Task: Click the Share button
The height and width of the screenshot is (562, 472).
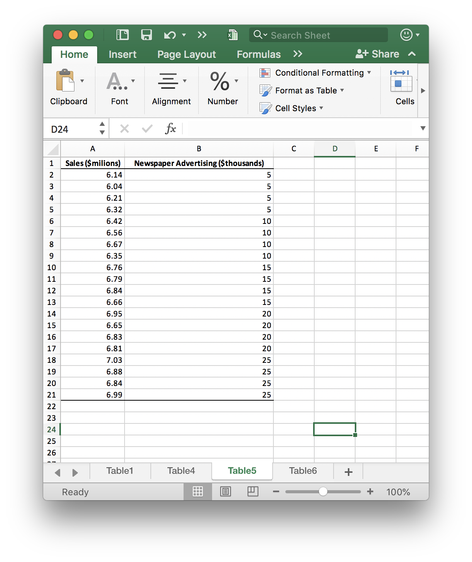Action: (x=377, y=54)
